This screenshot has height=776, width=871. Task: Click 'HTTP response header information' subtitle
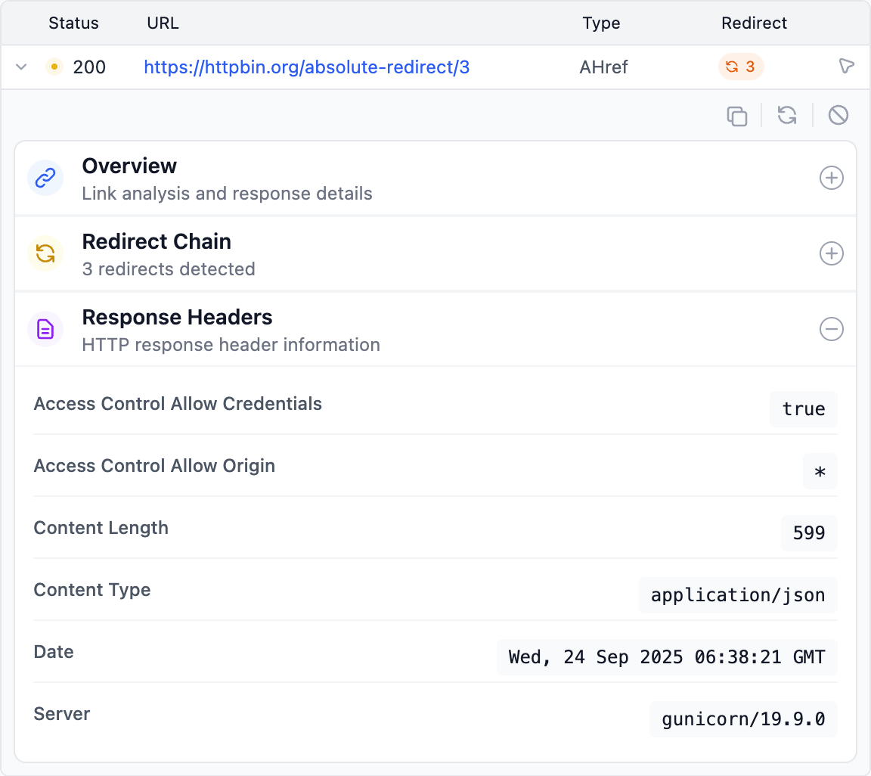click(231, 345)
